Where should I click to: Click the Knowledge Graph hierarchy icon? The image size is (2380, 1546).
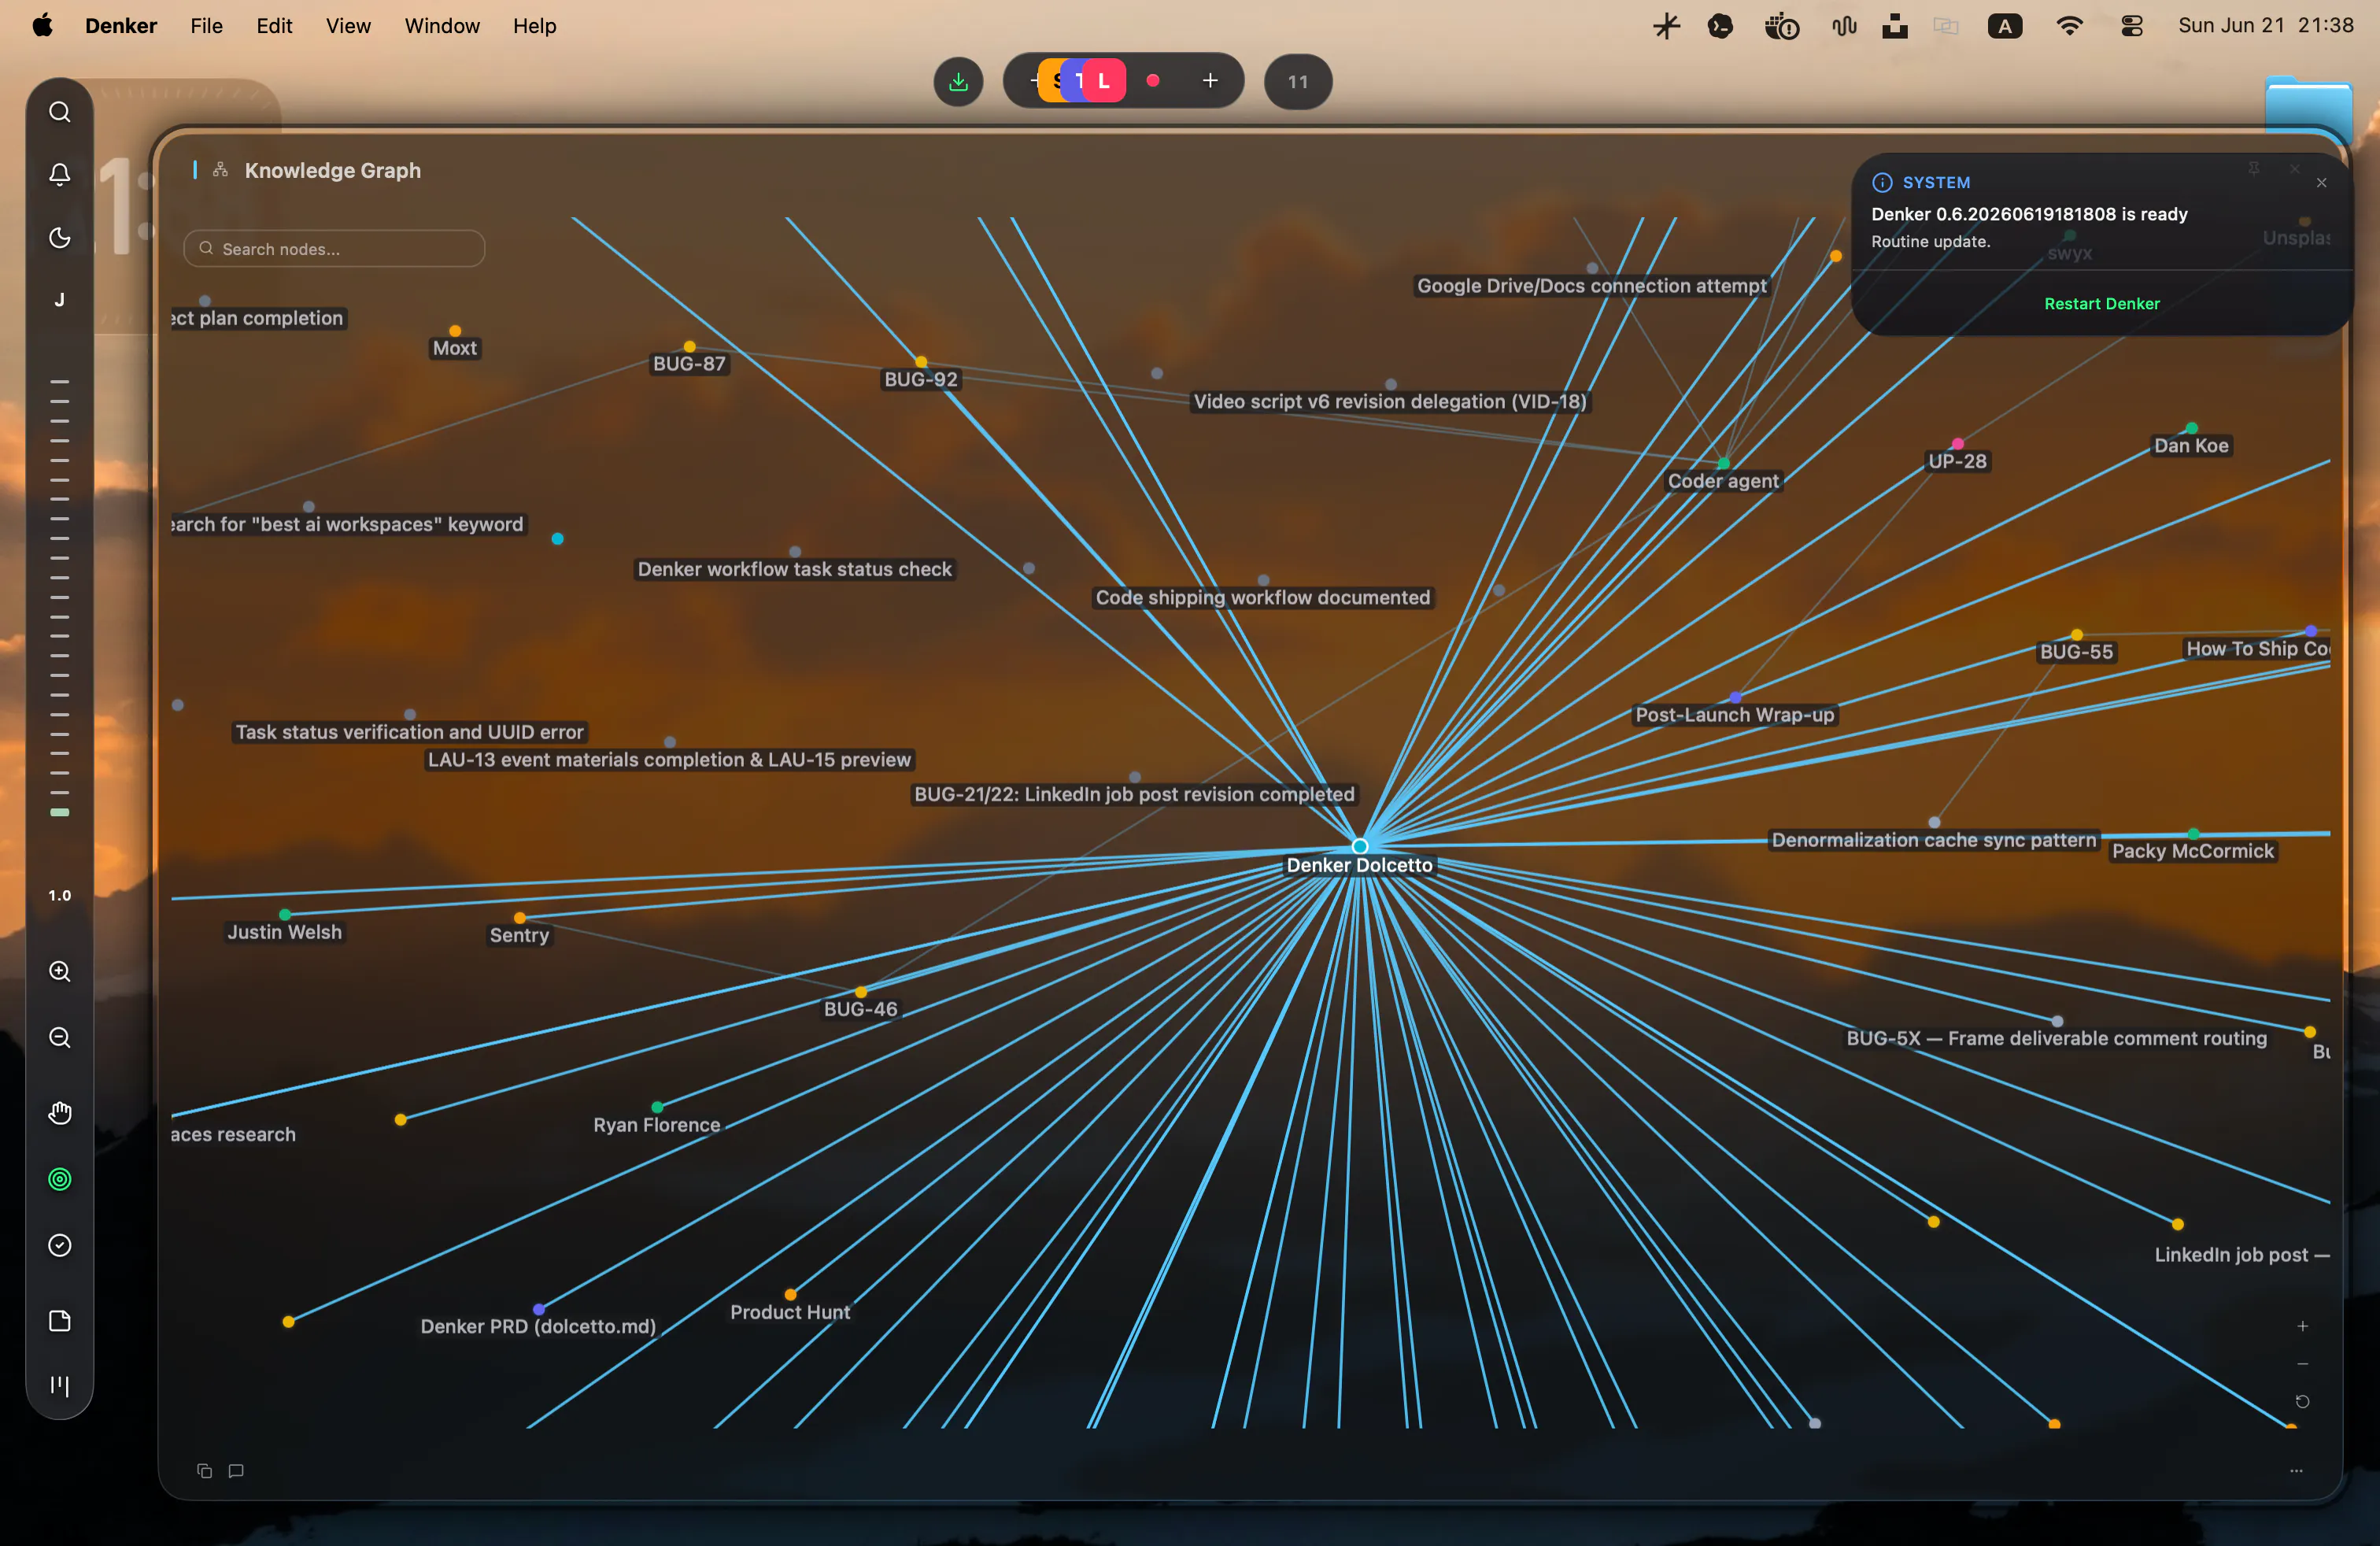pos(220,170)
